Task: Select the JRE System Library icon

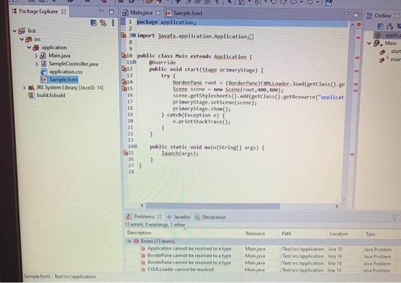Action: click(31, 88)
